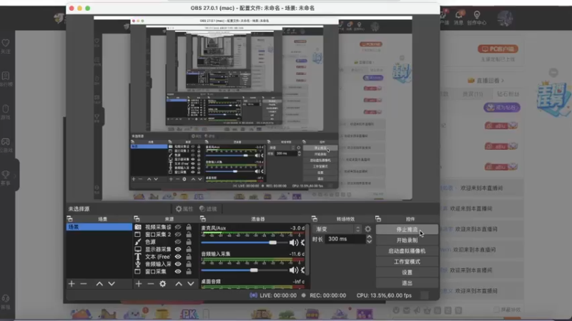Open source properties gear in Sources toolbar
The image size is (572, 321).
(163, 283)
